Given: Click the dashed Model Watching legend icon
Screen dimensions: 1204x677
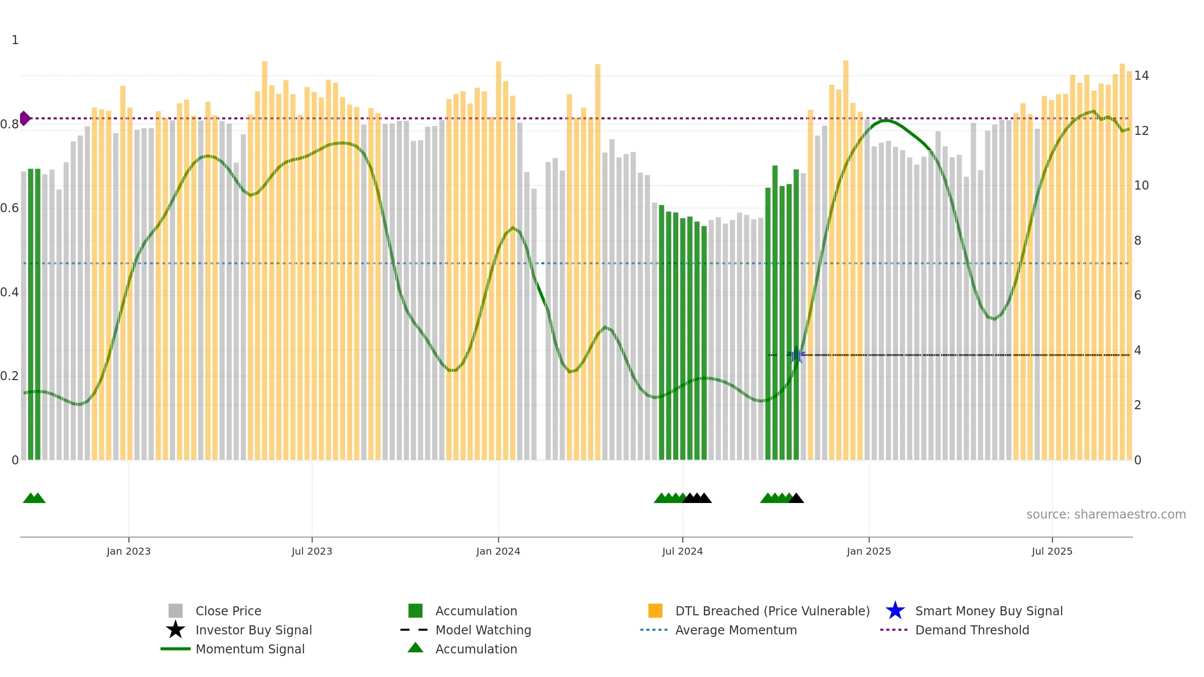Looking at the screenshot, I should (414, 630).
